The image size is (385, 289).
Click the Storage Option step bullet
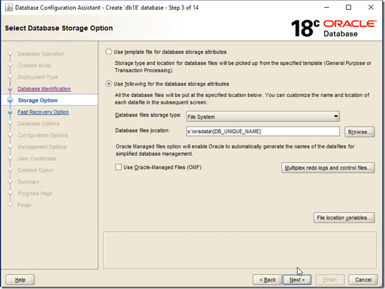(10, 101)
